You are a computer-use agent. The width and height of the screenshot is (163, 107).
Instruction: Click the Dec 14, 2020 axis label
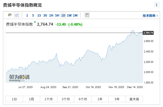click(x=135, y=87)
